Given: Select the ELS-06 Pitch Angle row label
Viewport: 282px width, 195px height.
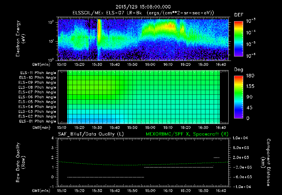Looking at the screenshot, I should [x=37, y=97].
